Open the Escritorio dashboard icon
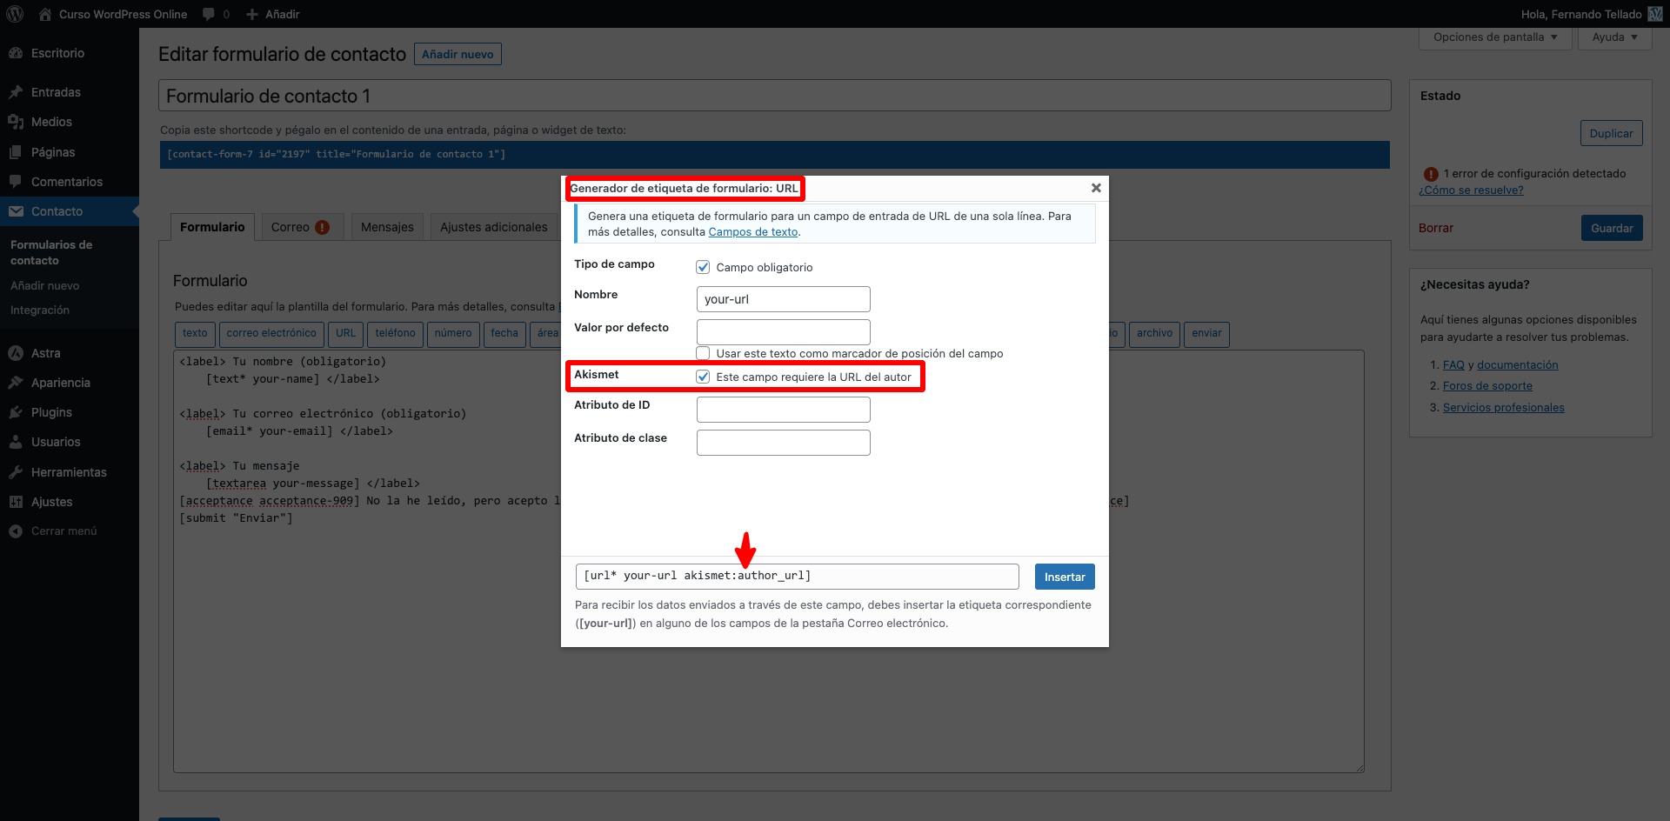The width and height of the screenshot is (1670, 821). pos(16,53)
